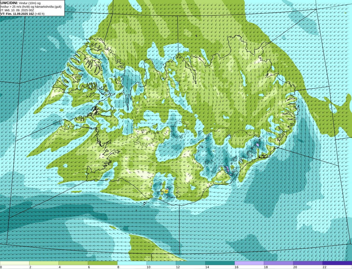Choose the dark teal 14–16 m/s legend swatch
The width and height of the screenshot is (352, 269).
(220, 263)
